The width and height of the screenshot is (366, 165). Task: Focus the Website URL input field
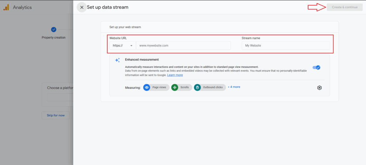183,46
